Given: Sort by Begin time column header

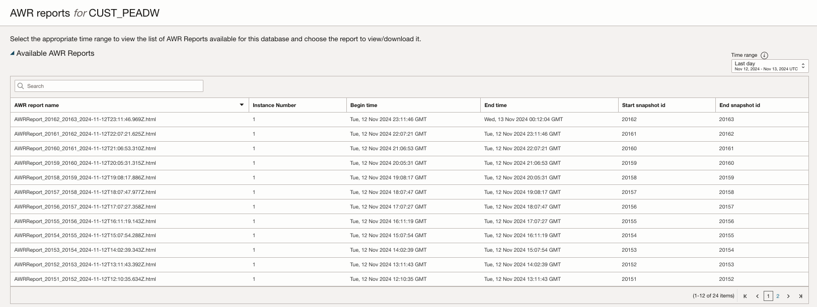Looking at the screenshot, I should tap(364, 105).
